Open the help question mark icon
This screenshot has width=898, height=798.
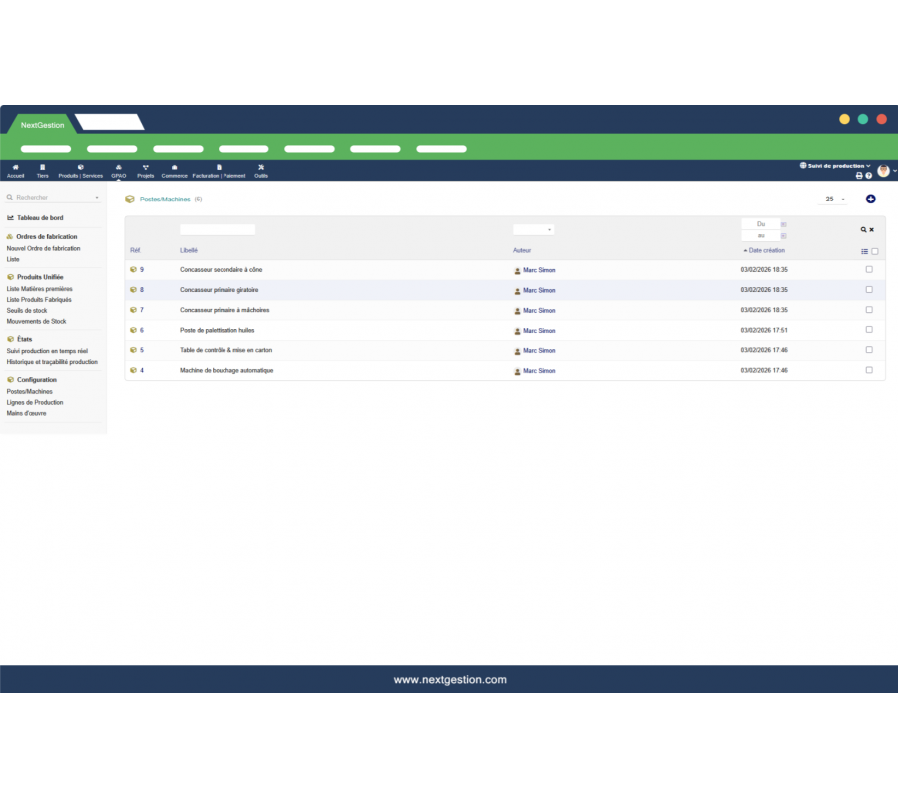point(869,176)
